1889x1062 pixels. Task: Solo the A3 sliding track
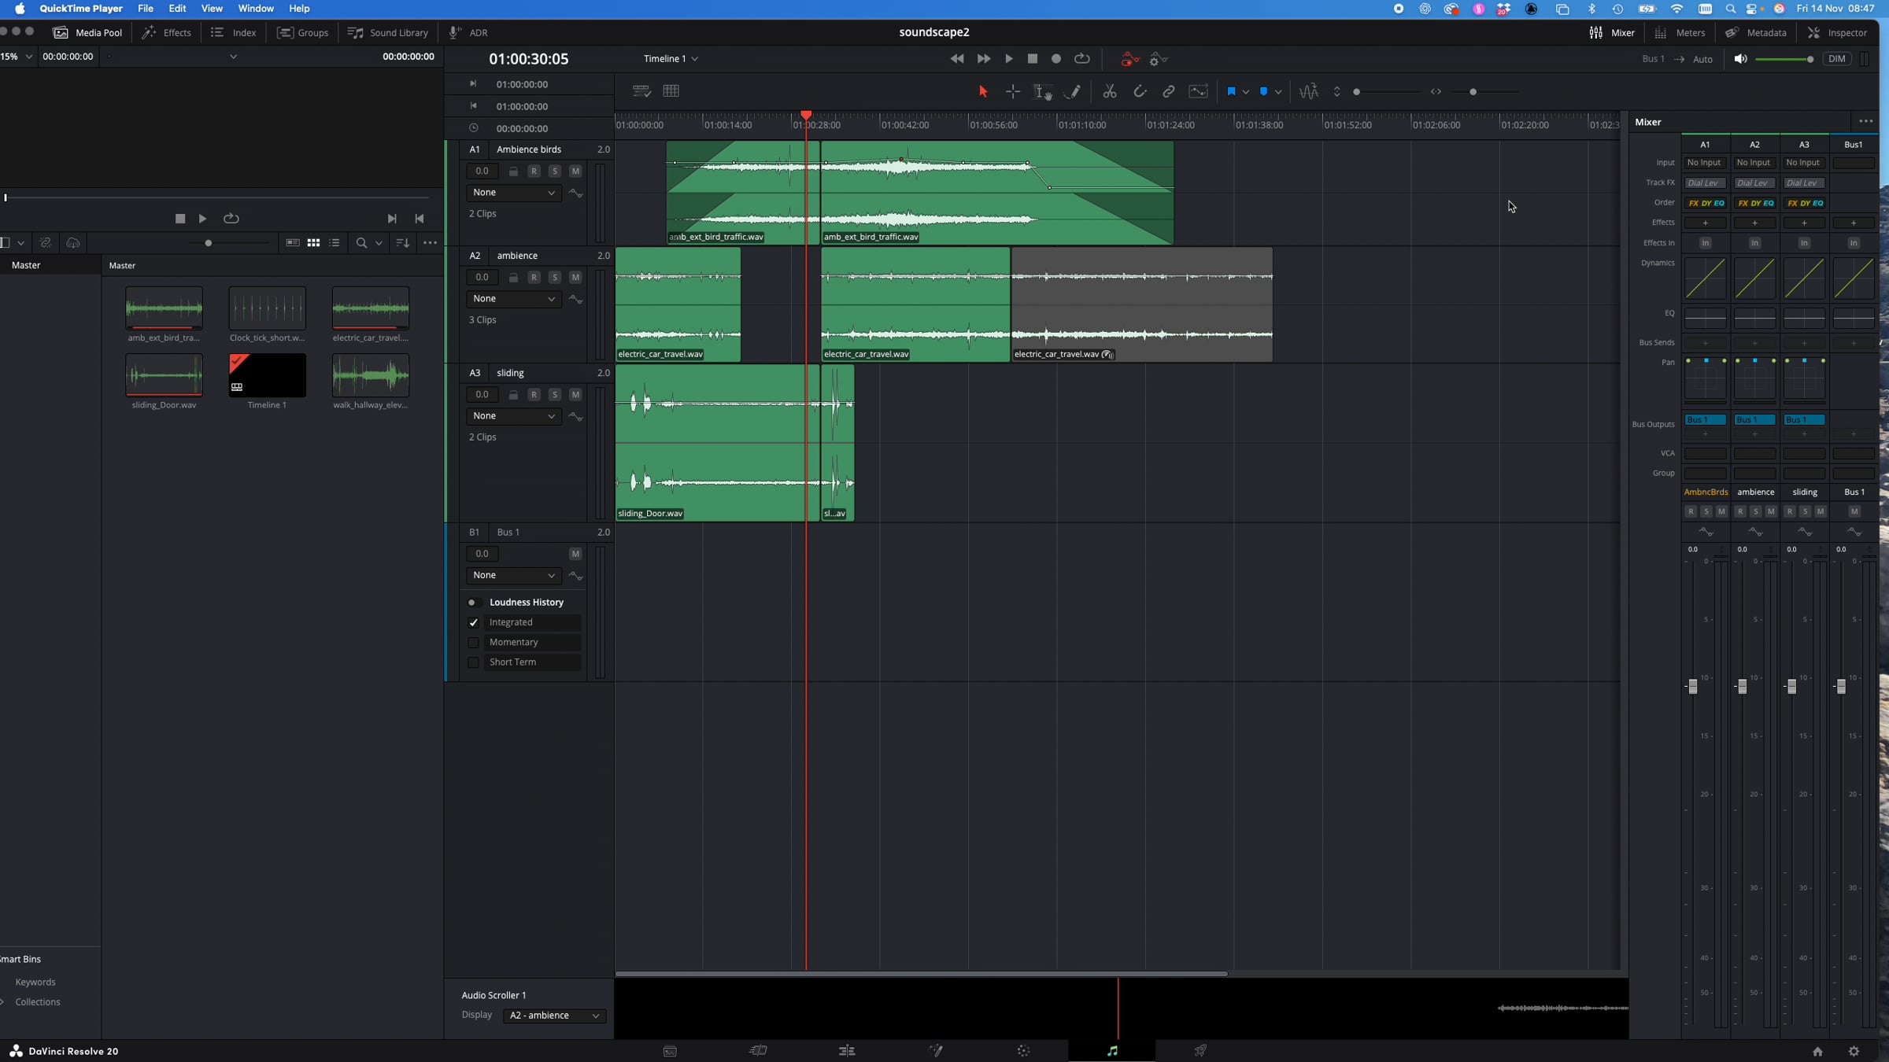[555, 394]
